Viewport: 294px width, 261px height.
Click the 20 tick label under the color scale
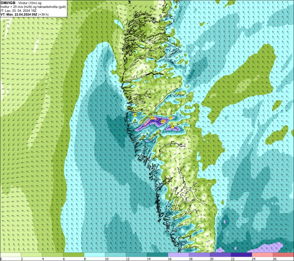(x=212, y=259)
